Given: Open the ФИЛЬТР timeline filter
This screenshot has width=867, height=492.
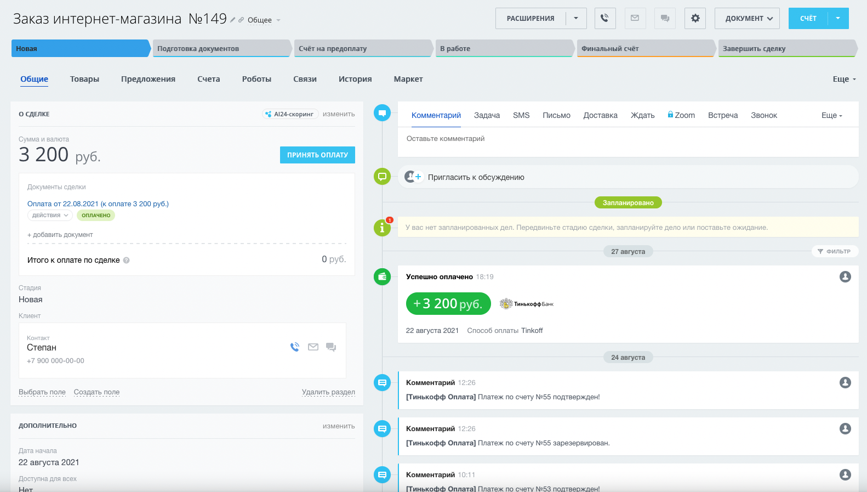Looking at the screenshot, I should pyautogui.click(x=834, y=251).
